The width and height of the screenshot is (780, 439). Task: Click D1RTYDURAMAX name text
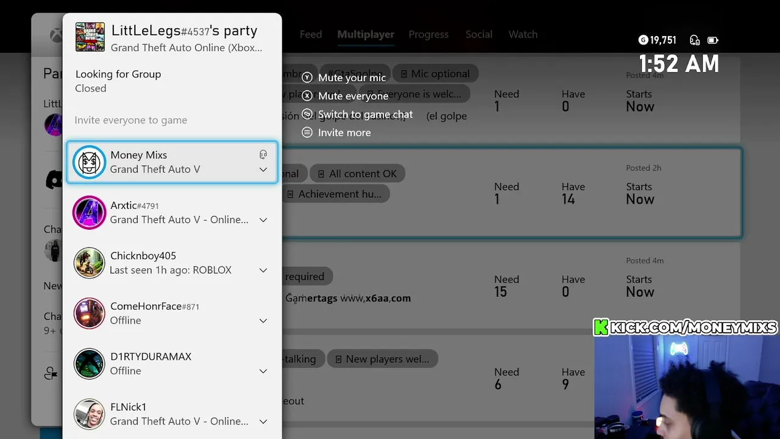(x=151, y=357)
